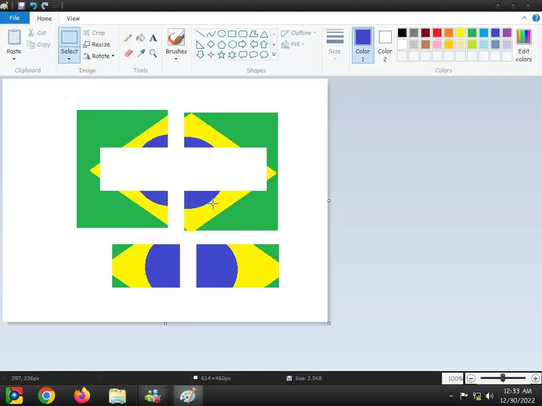Select the Right triangle shape
This screenshot has width=542, height=406.
[x=201, y=44]
